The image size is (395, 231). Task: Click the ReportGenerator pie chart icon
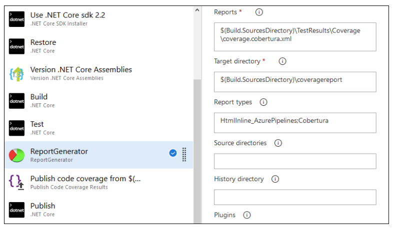pos(17,155)
